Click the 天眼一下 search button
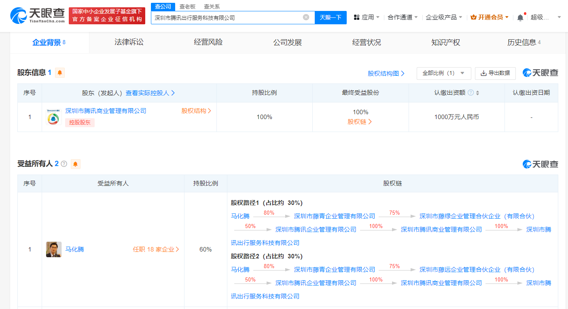Screen dimensions: 568x309 (x=331, y=17)
